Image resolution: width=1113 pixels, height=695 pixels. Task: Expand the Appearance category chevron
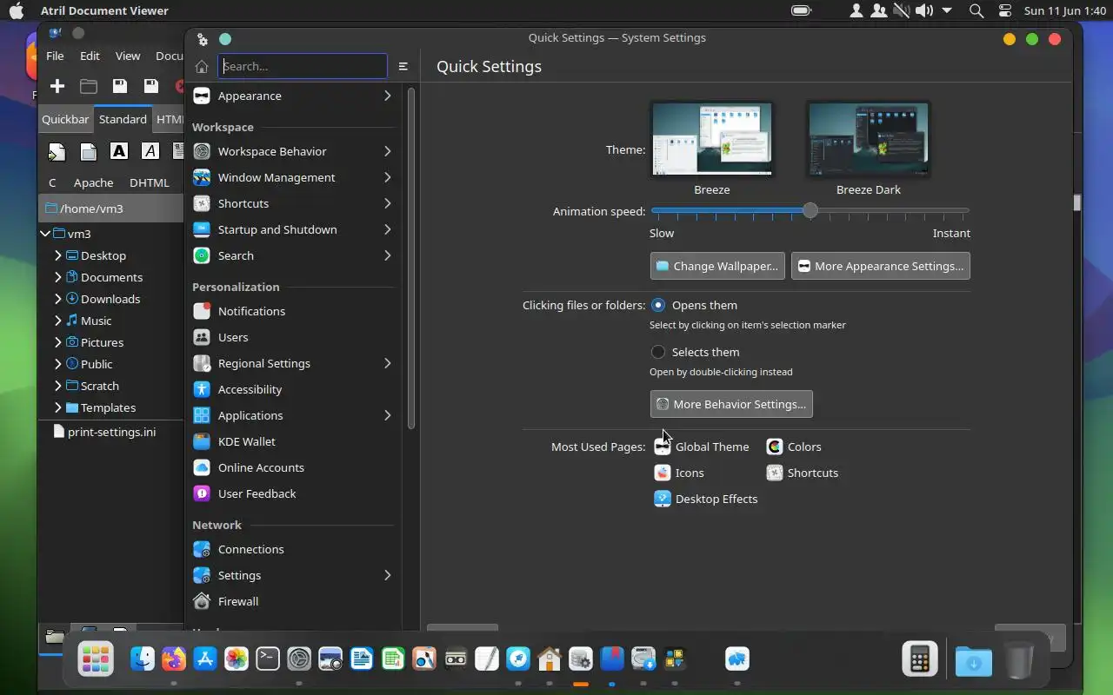[x=388, y=96]
